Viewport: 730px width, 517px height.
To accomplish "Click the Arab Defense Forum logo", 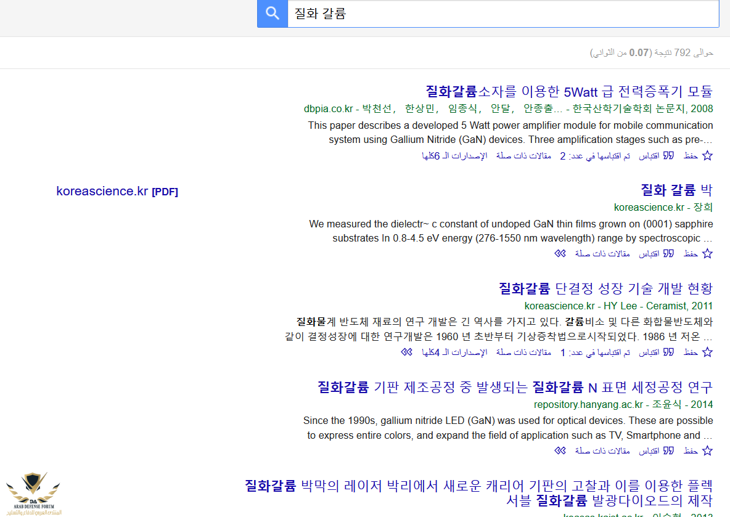I will click(34, 493).
